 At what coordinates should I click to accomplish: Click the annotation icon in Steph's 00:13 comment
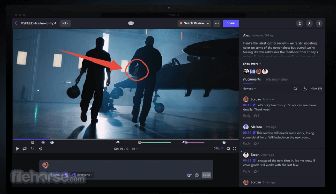click(254, 161)
